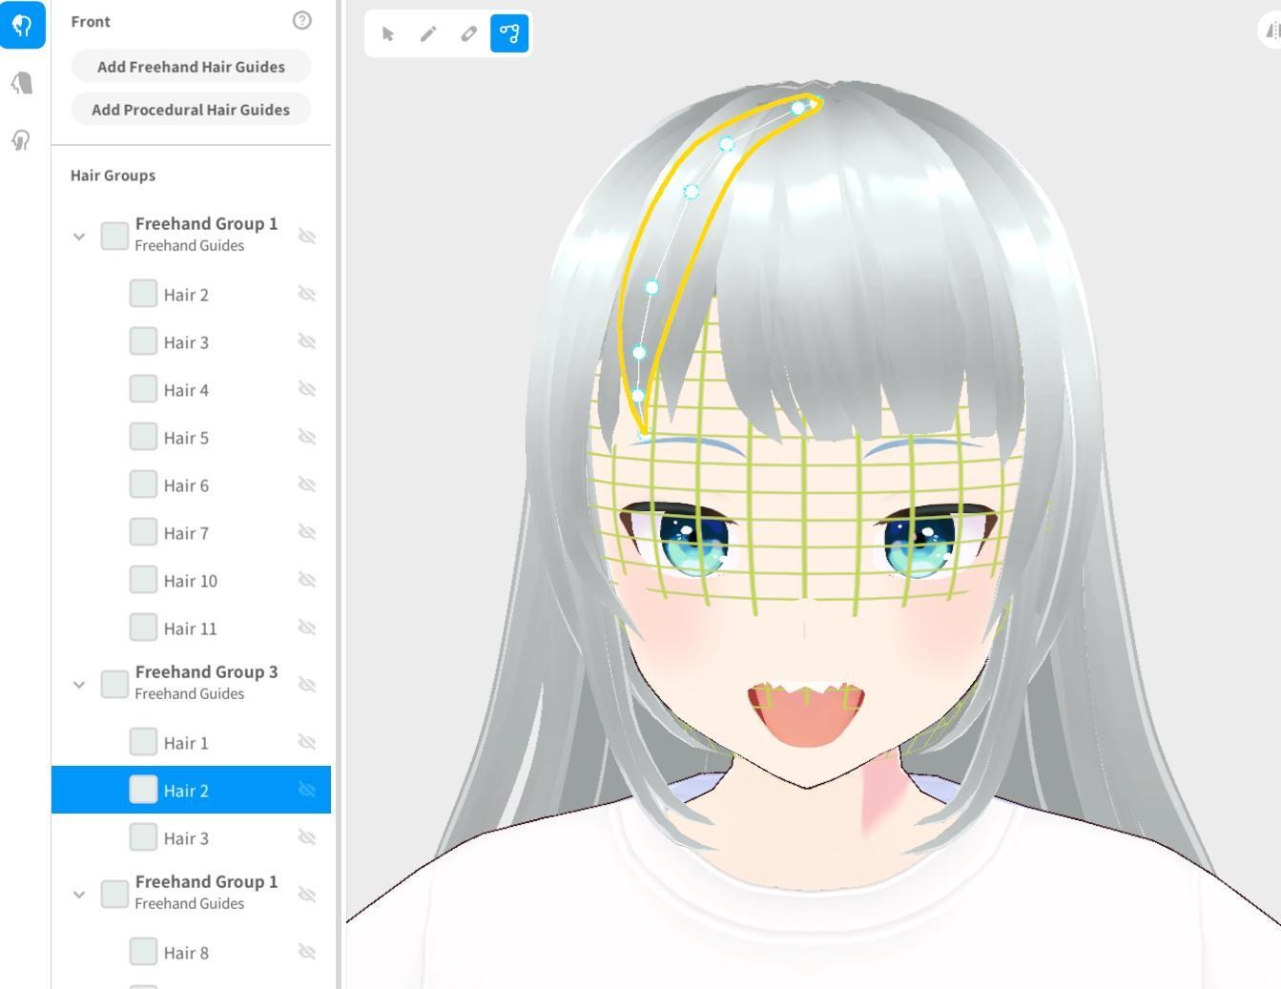Toggle visibility of Hair 11
Viewport: 1281px width, 989px height.
(x=307, y=627)
